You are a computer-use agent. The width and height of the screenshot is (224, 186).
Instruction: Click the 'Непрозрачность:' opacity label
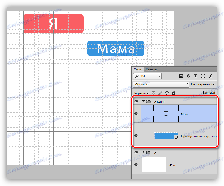point(203,84)
